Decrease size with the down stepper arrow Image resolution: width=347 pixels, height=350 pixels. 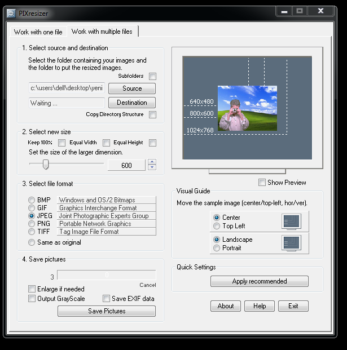click(152, 168)
